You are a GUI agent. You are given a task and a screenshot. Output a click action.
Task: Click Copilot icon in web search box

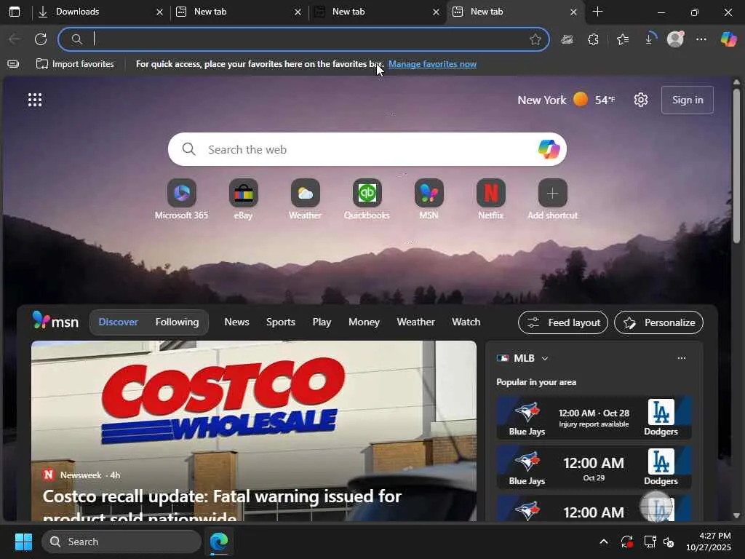coord(549,149)
